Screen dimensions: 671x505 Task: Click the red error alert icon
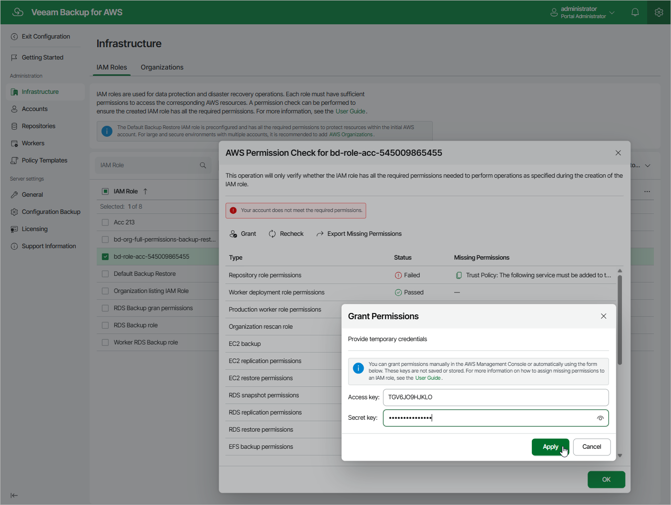point(233,211)
